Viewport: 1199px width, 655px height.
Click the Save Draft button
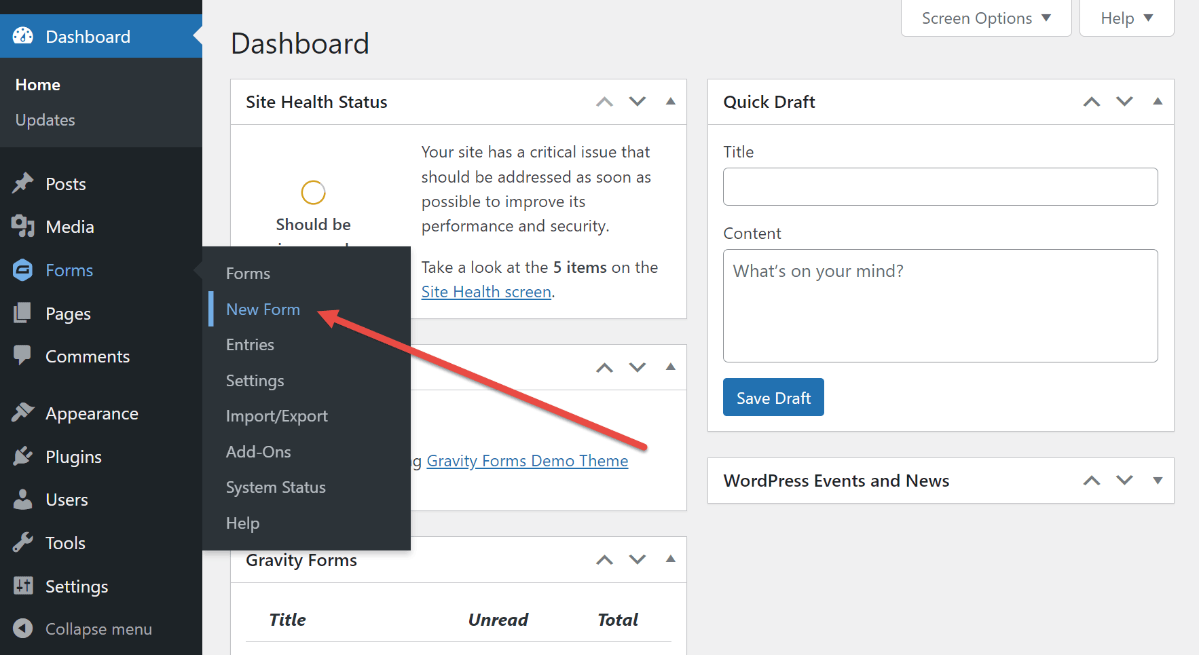773,397
